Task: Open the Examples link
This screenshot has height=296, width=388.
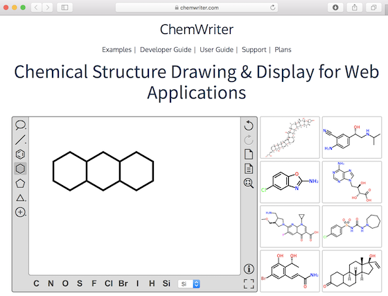Action: coord(116,50)
